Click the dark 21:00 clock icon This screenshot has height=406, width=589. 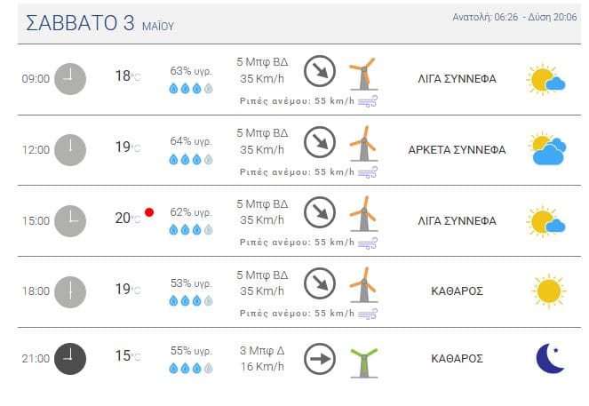(x=70, y=359)
